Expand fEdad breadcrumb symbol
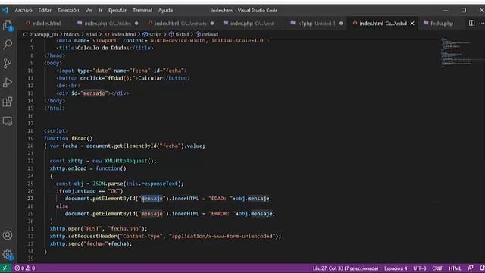 [179, 34]
